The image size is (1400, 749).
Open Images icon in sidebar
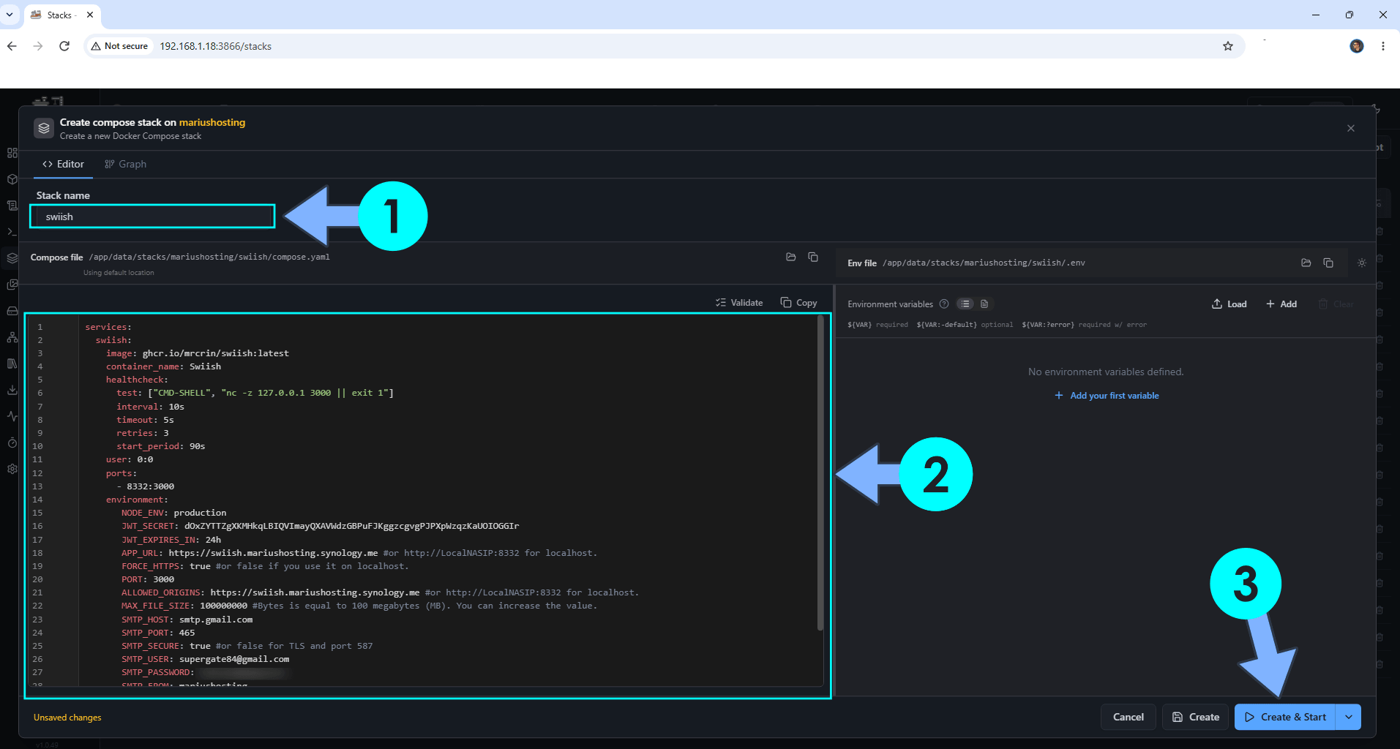(12, 285)
